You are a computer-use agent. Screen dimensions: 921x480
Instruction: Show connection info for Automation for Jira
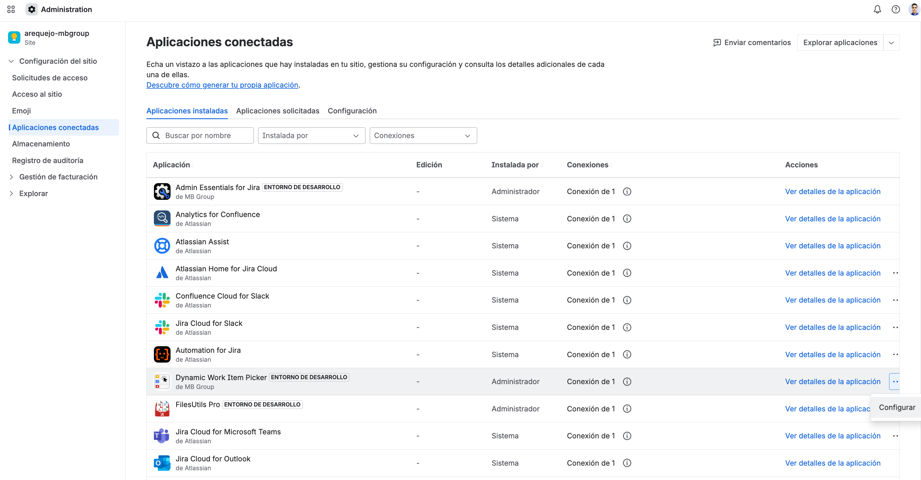click(x=627, y=355)
